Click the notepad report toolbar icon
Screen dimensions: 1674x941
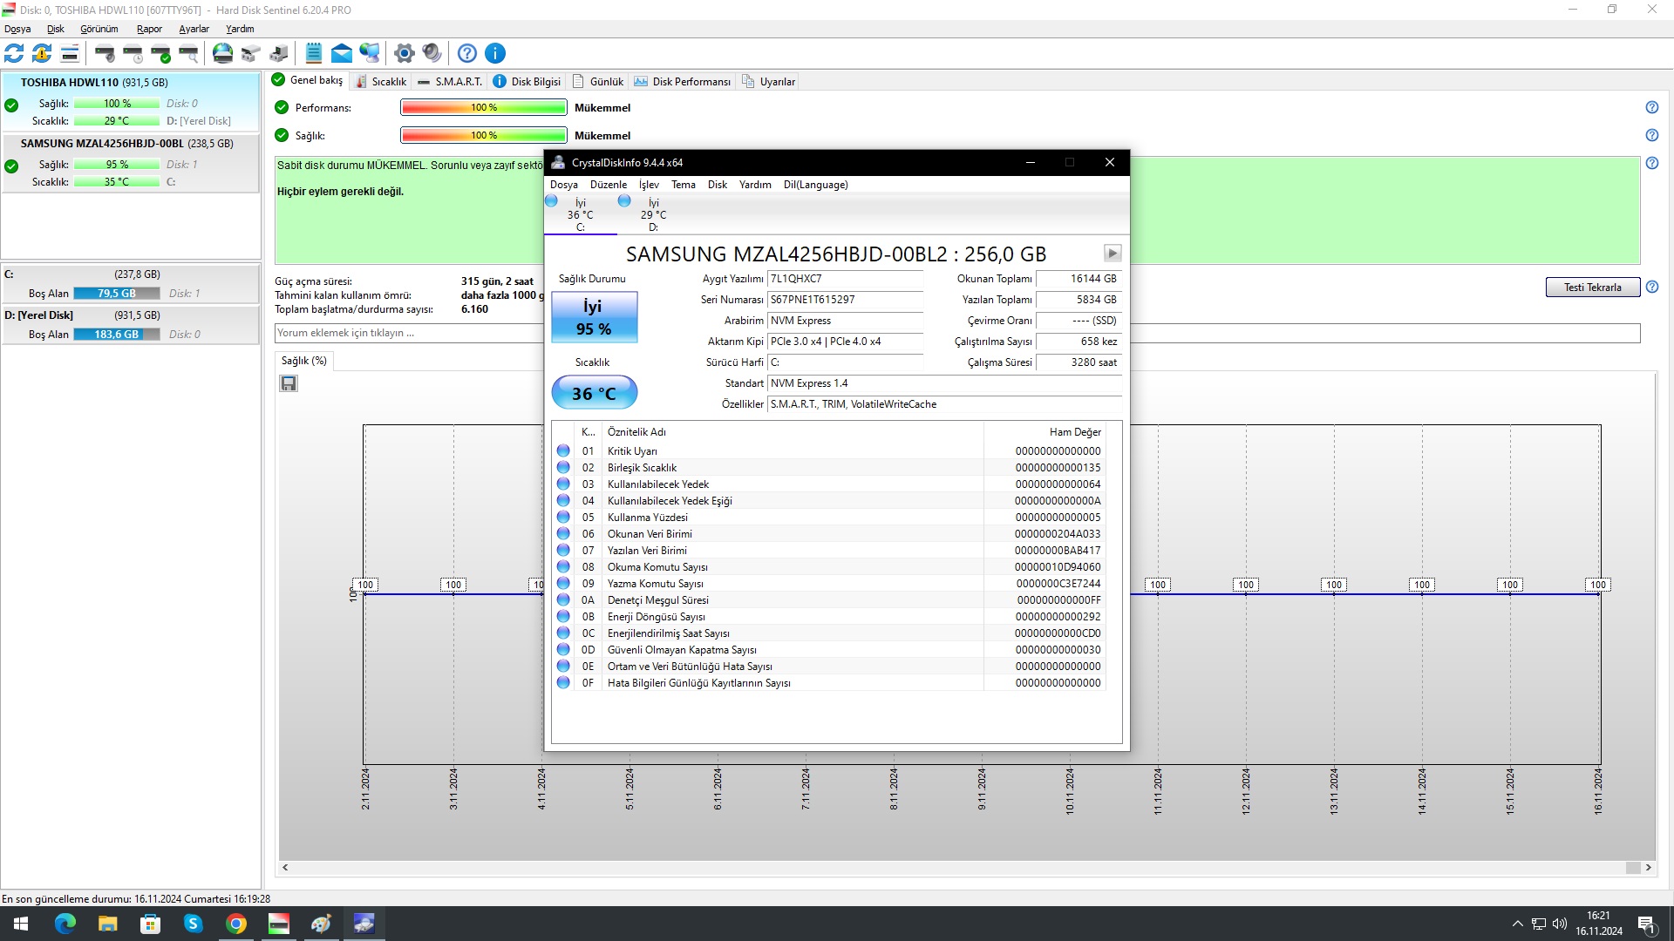(x=314, y=53)
